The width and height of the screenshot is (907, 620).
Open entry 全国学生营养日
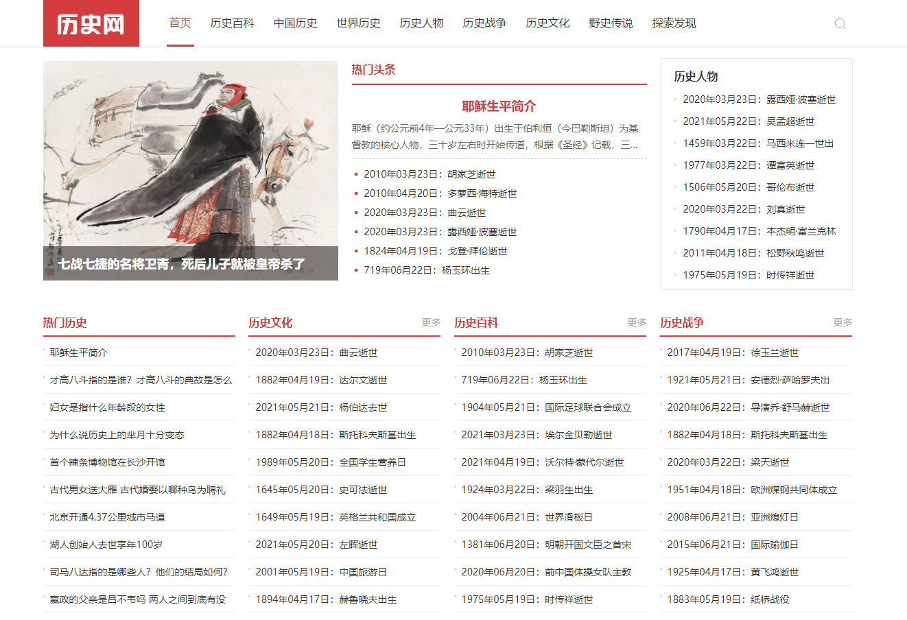[331, 462]
